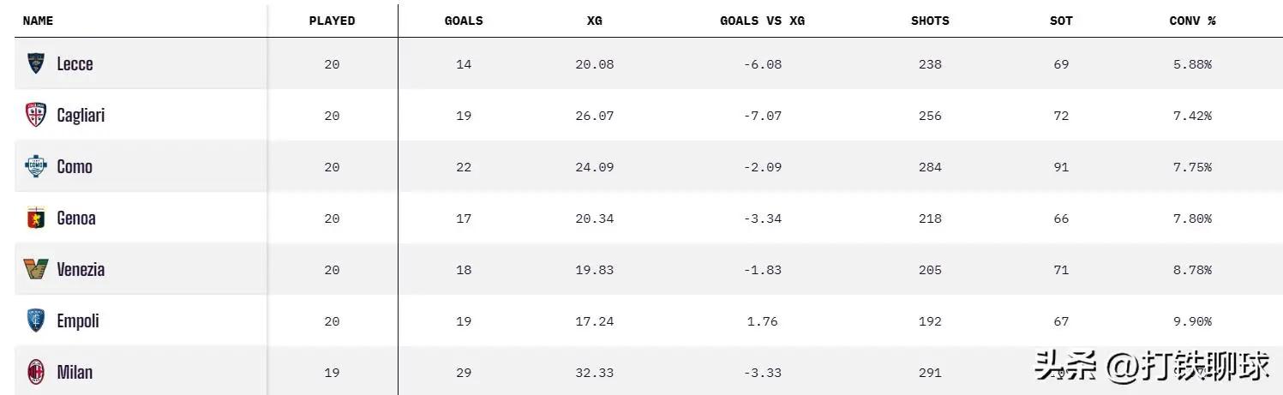This screenshot has width=1283, height=395.
Task: Open the Cagliari team name link
Action: click(x=81, y=115)
